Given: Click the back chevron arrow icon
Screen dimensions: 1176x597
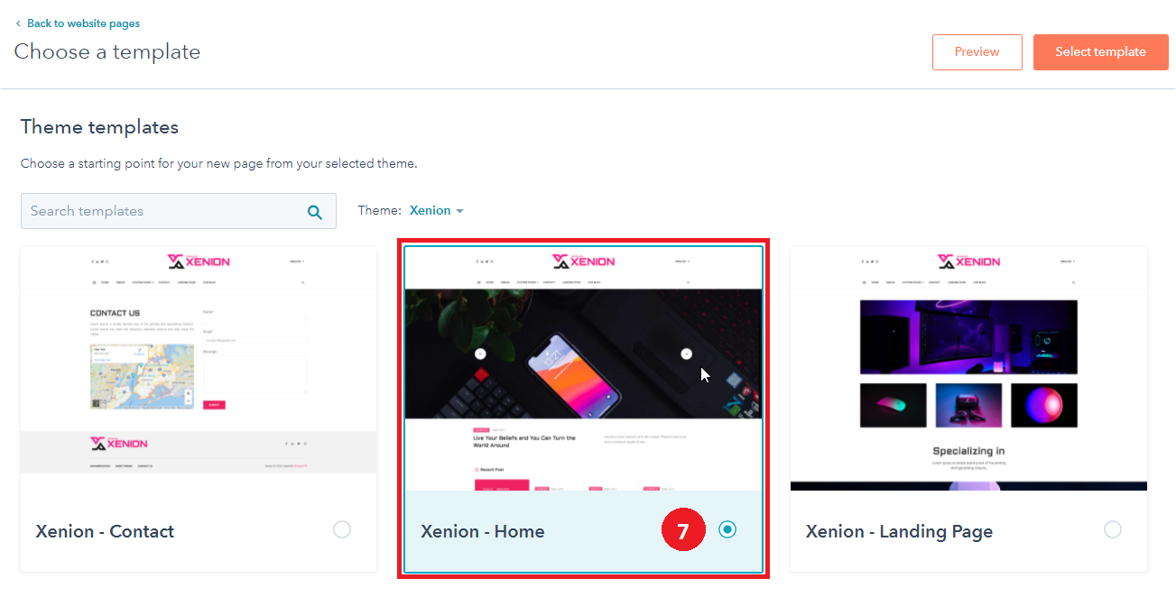Looking at the screenshot, I should (x=18, y=23).
